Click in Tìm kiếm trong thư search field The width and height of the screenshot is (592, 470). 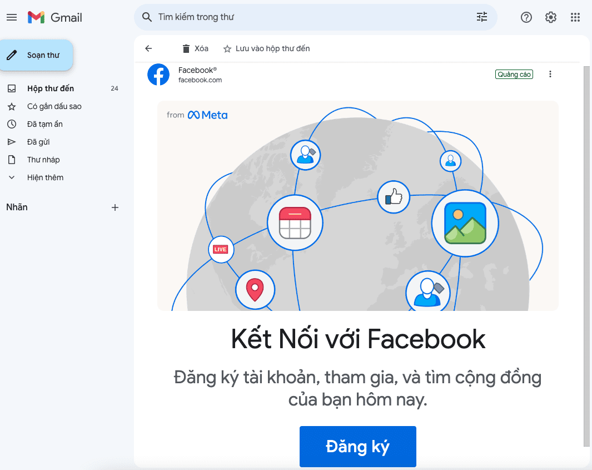pyautogui.click(x=315, y=17)
